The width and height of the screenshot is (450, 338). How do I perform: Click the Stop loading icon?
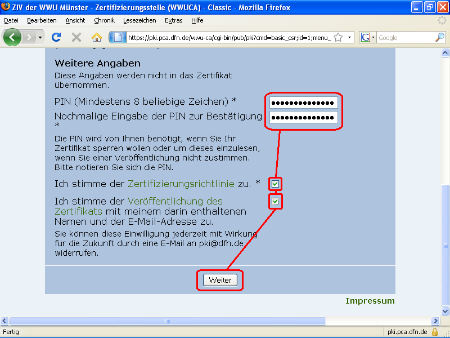(x=76, y=37)
